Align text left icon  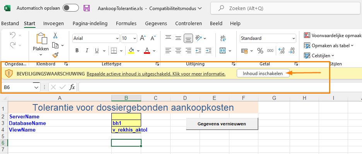coord(168,50)
